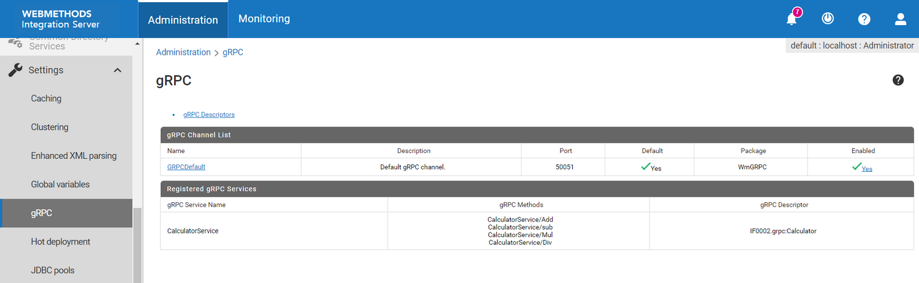Open the help icon in top bar
919x283 pixels.
(x=864, y=19)
